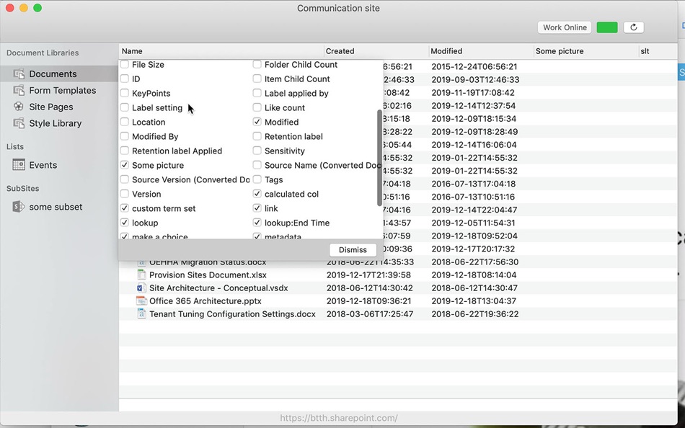The image size is (685, 428).
Task: Click the Work Online button
Action: click(565, 27)
